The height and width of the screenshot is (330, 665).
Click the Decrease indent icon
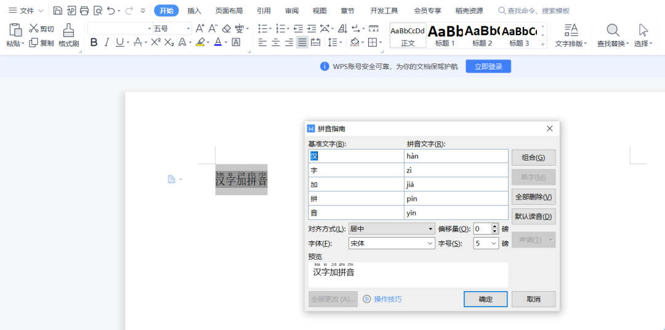[298, 29]
